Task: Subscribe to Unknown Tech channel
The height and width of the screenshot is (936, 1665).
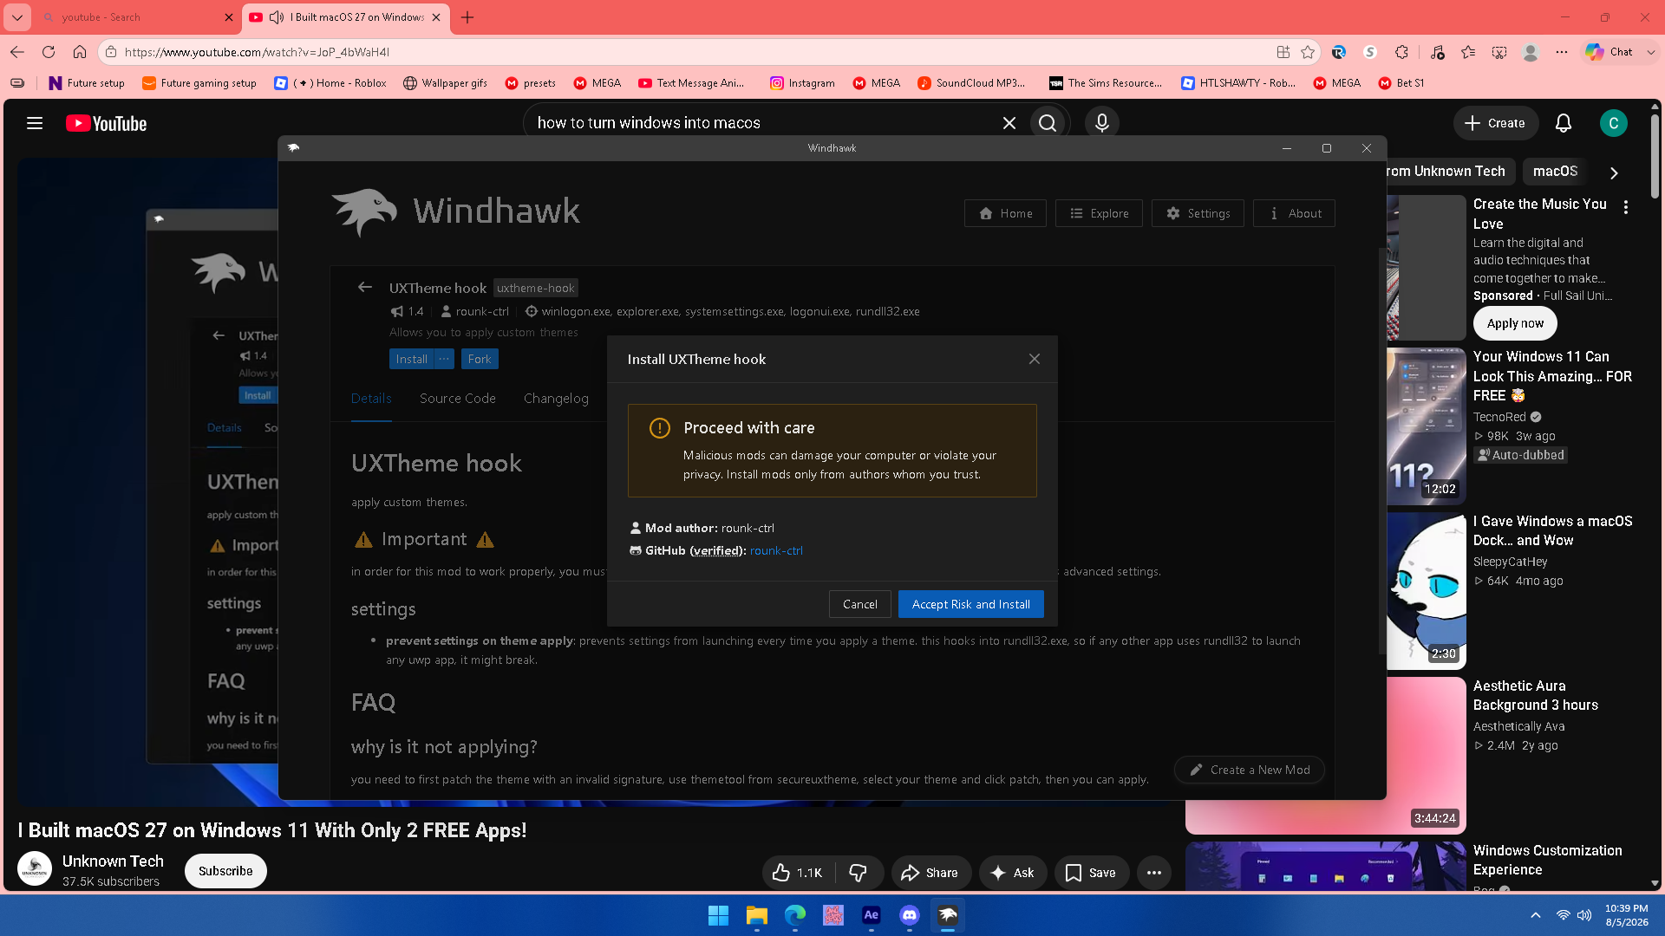Action: click(225, 871)
